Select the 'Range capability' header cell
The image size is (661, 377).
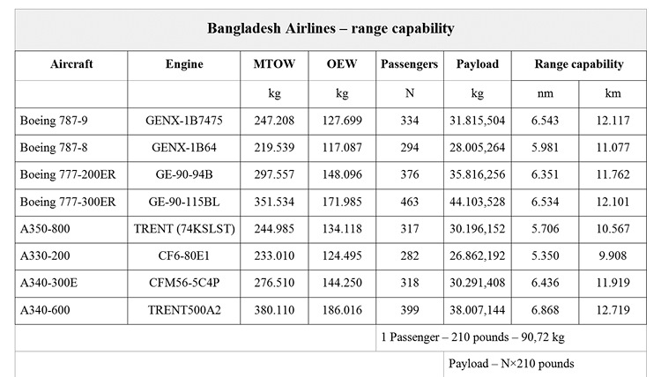579,64
